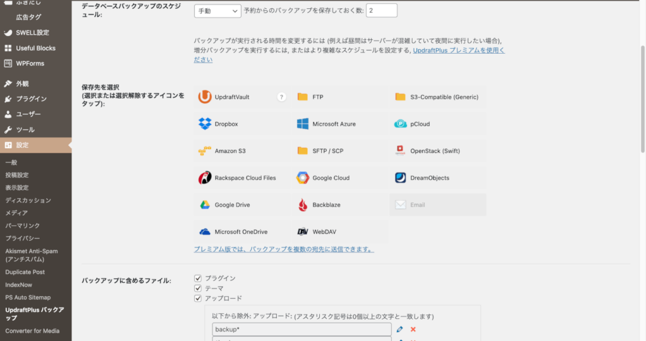
Task: Choose Backblaze storage icon
Action: (x=302, y=205)
